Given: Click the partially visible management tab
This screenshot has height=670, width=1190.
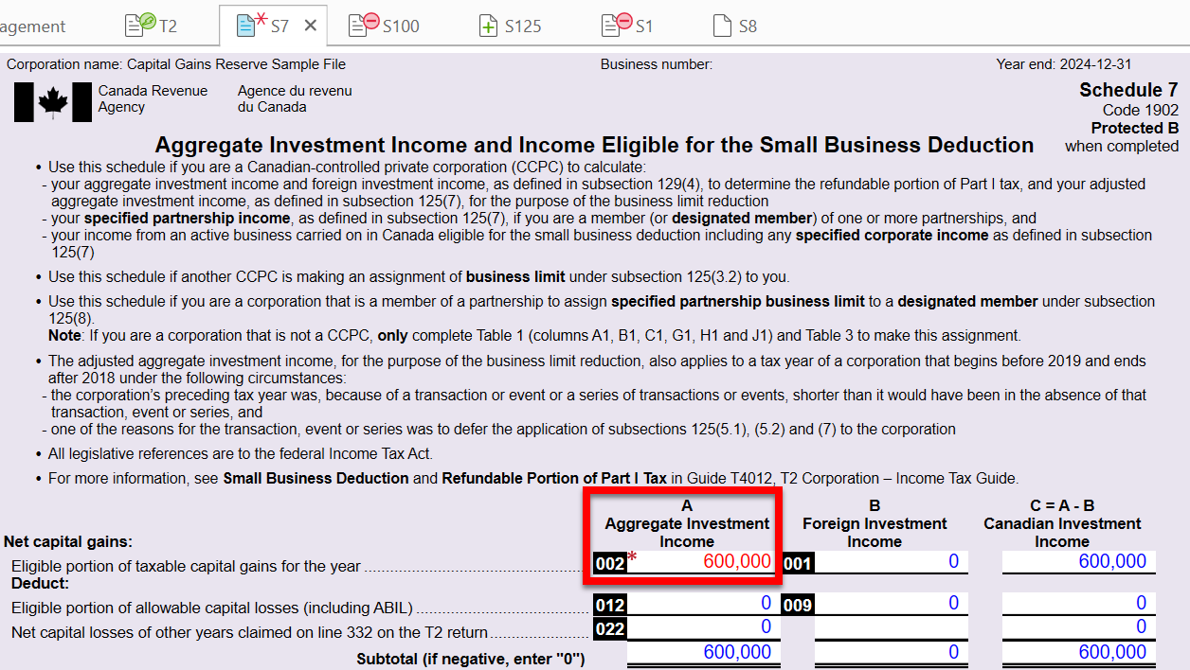Looking at the screenshot, I should point(33,26).
